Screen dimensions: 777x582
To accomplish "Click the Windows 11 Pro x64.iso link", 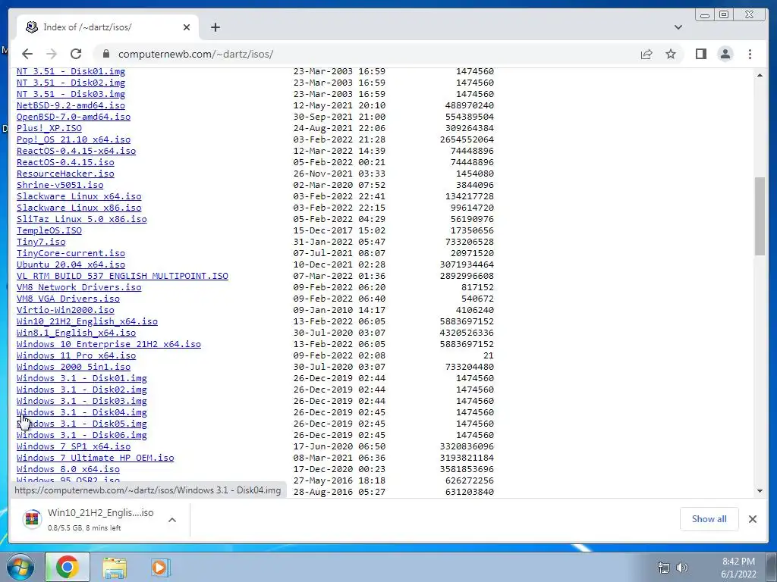I will tap(77, 356).
